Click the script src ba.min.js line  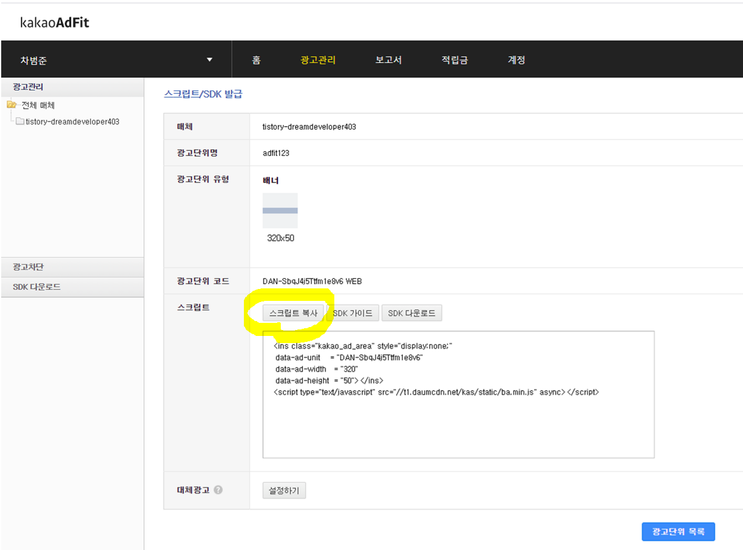click(436, 392)
